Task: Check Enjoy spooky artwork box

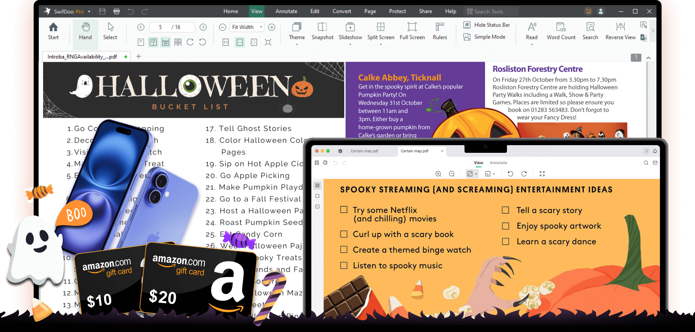Action: point(505,226)
